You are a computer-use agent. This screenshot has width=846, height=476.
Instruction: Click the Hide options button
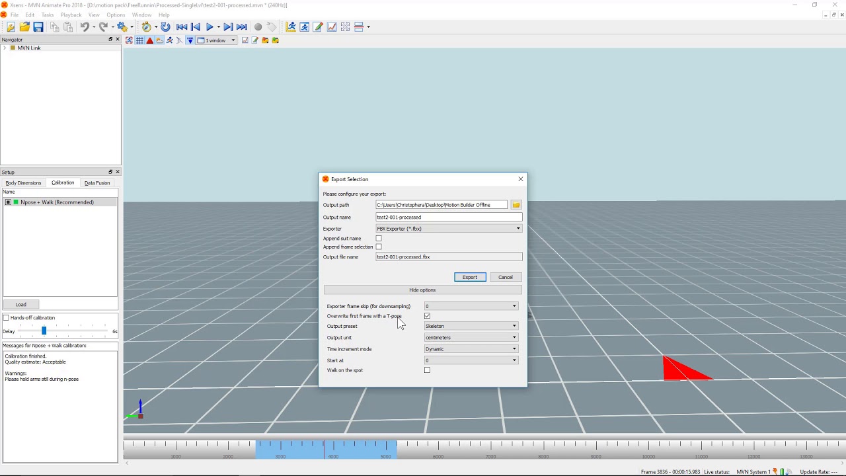[422, 290]
